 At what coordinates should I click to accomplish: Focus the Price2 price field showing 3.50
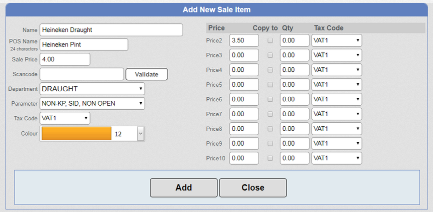tap(244, 40)
